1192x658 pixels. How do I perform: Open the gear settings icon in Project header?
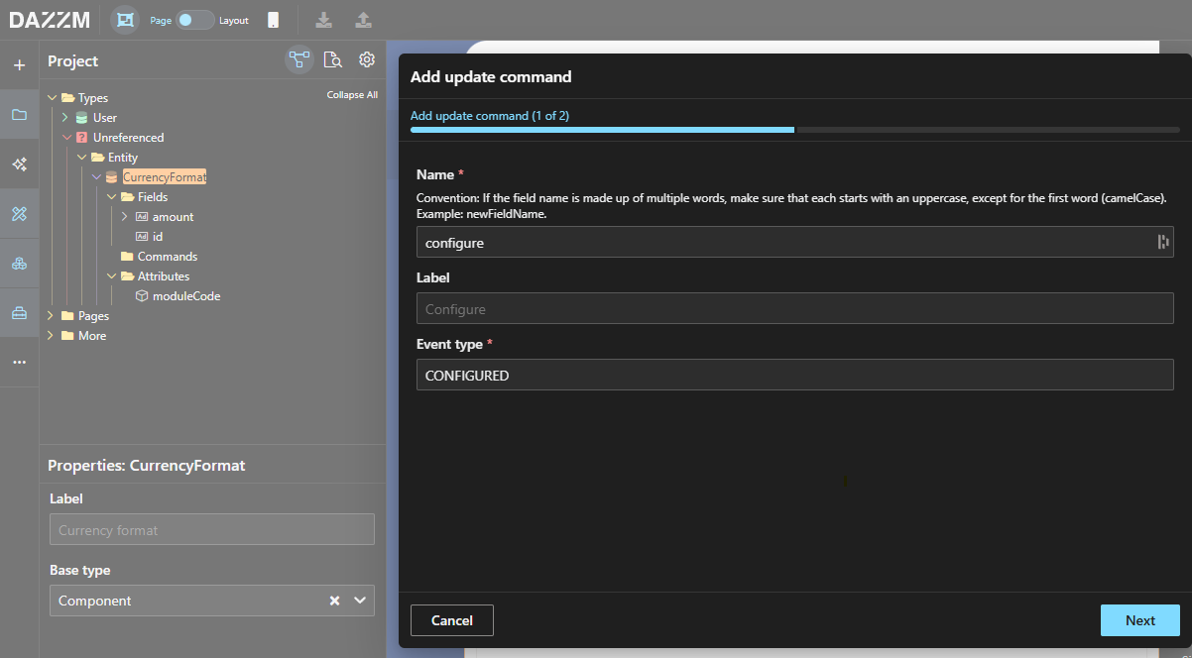(x=367, y=60)
